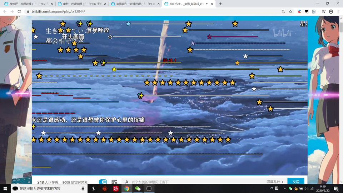Activate the taskbar search microphone

[83, 188]
